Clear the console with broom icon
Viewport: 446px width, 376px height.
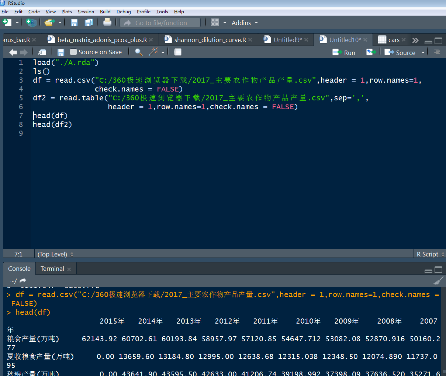(x=438, y=280)
